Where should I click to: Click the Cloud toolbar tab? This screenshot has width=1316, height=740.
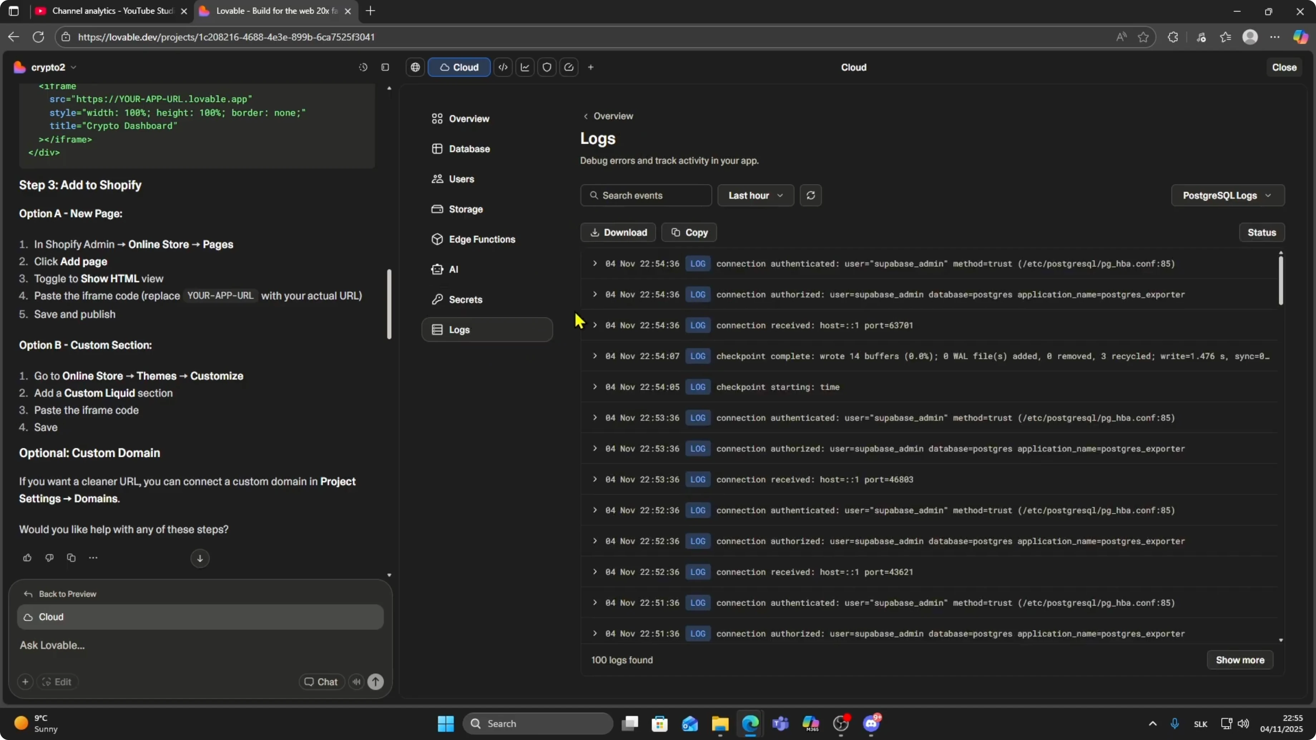459,67
